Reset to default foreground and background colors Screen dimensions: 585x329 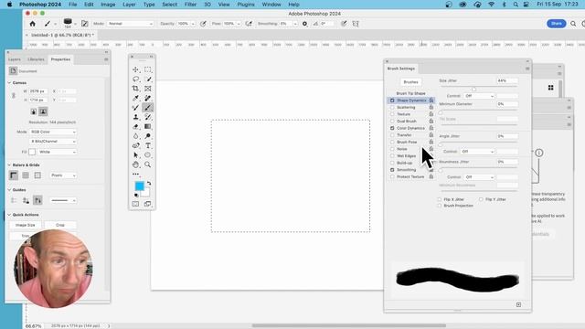click(136, 195)
